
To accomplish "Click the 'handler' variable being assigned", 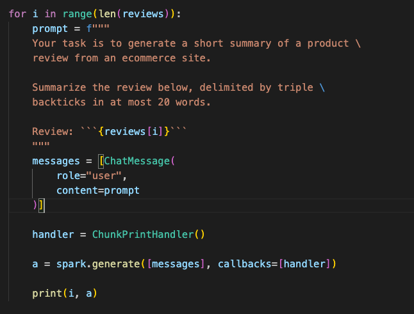I will point(53,235).
